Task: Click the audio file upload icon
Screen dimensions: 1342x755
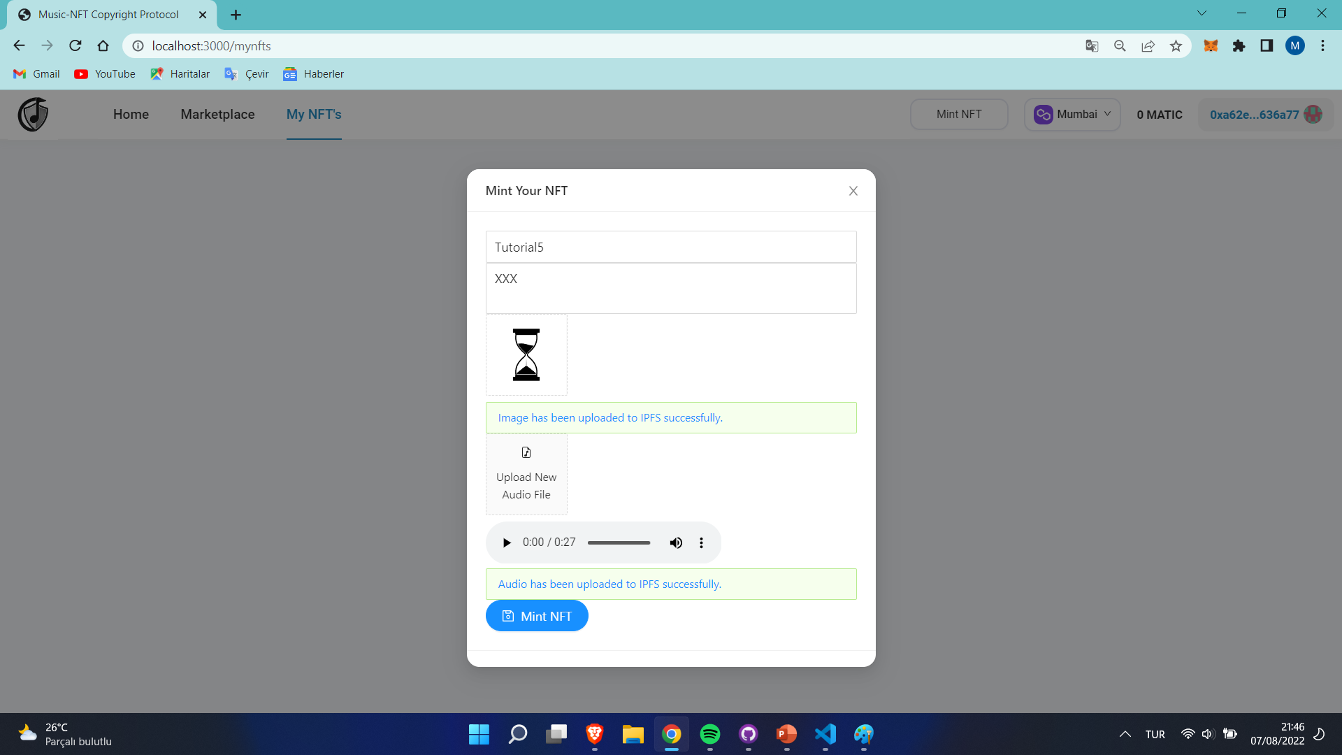Action: (526, 452)
